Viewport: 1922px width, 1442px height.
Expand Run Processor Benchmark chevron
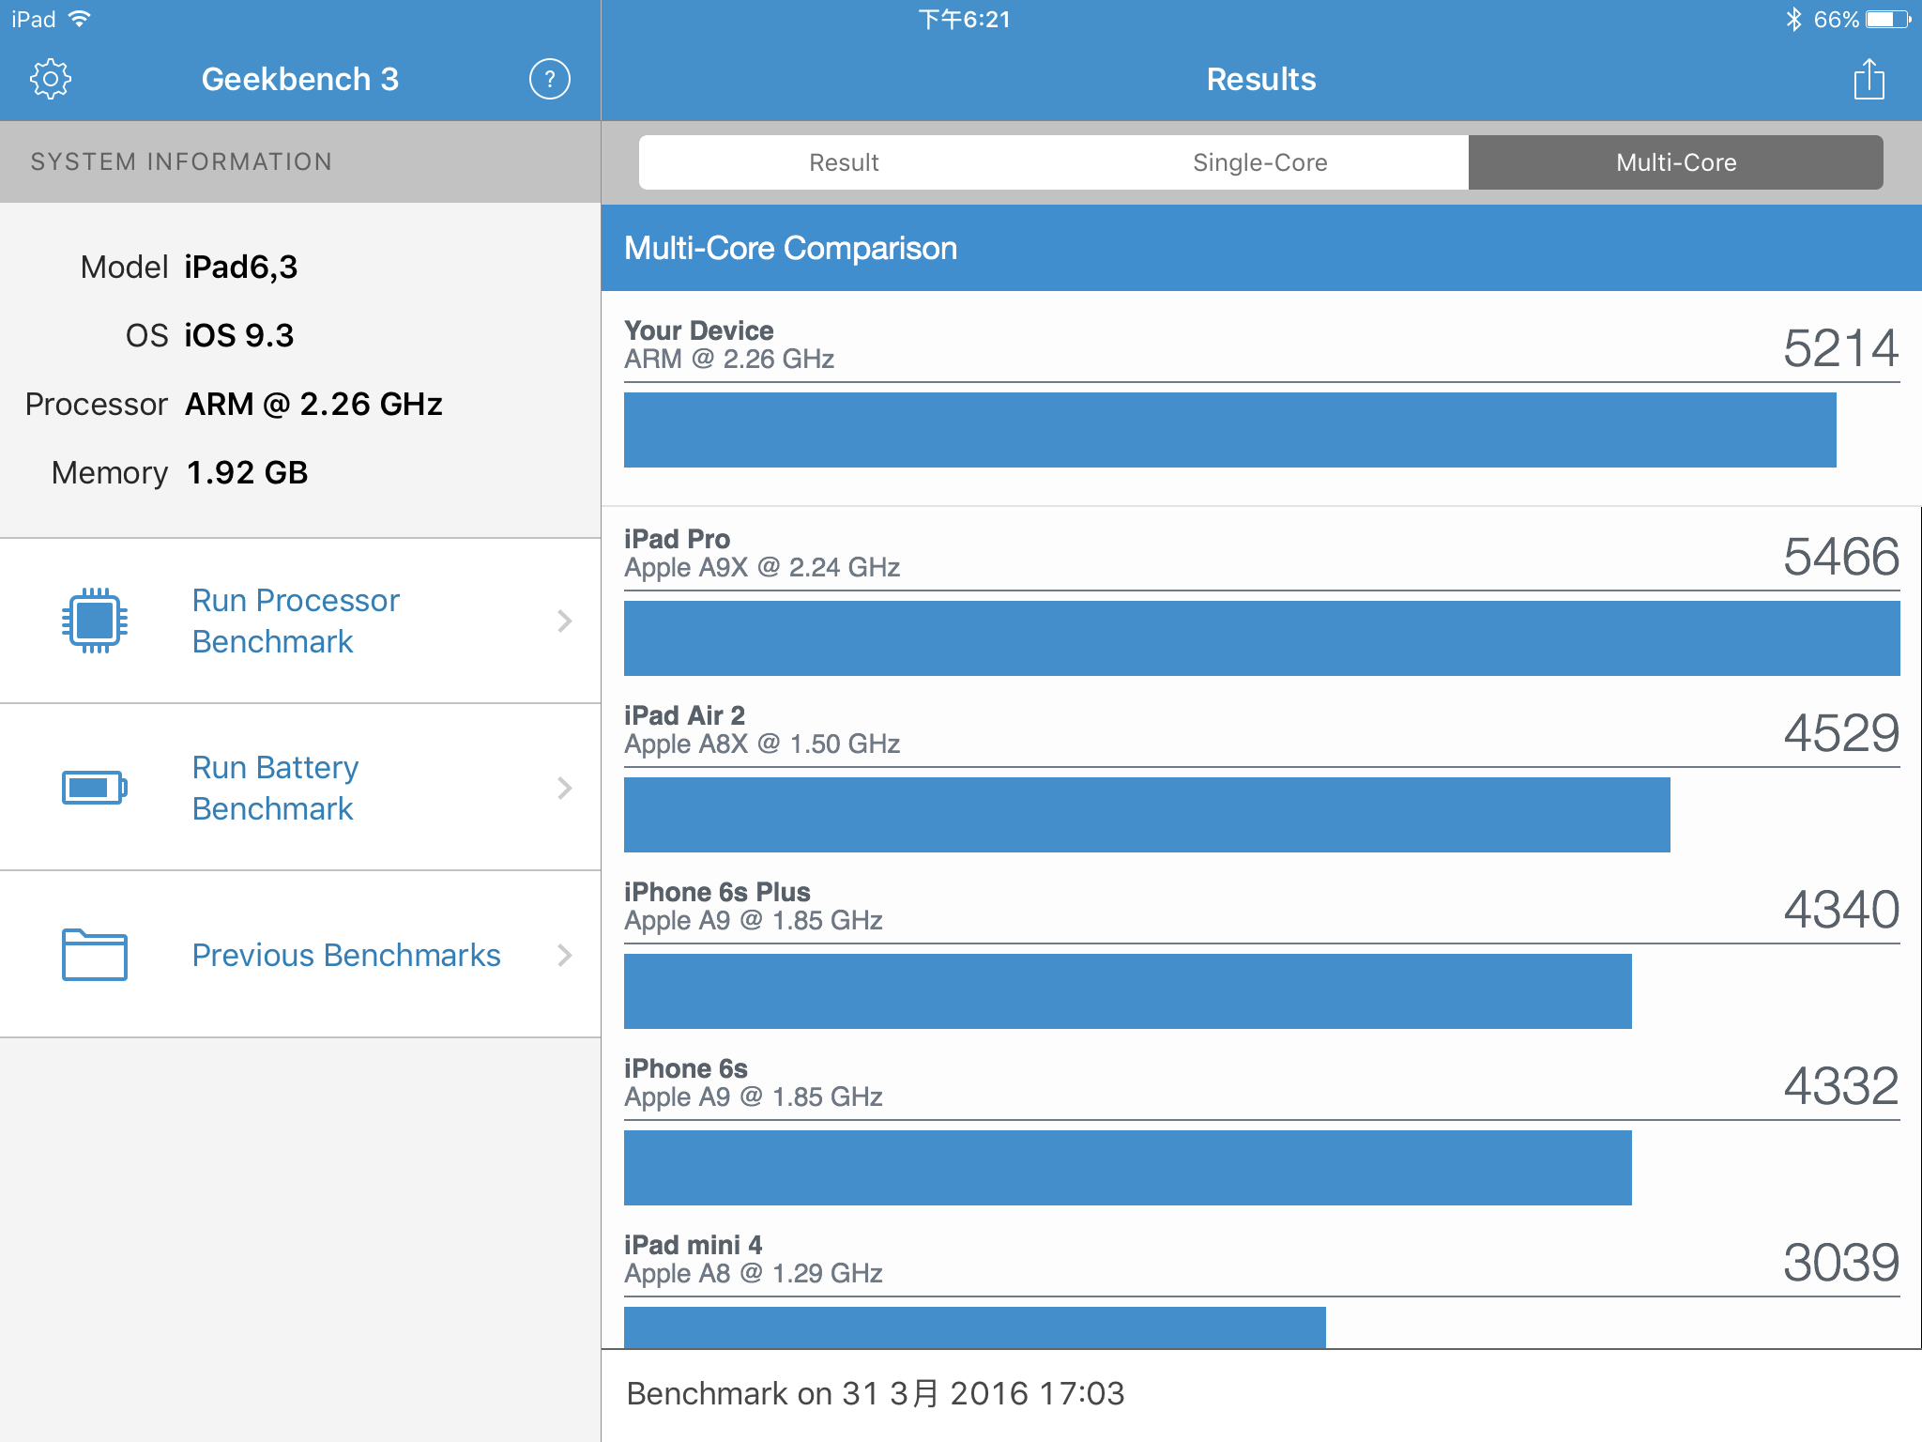[x=564, y=621]
